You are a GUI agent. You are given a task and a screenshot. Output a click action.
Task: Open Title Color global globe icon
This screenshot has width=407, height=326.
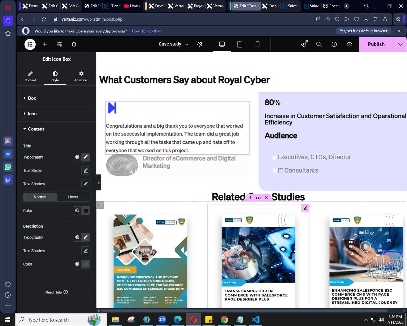(x=77, y=211)
